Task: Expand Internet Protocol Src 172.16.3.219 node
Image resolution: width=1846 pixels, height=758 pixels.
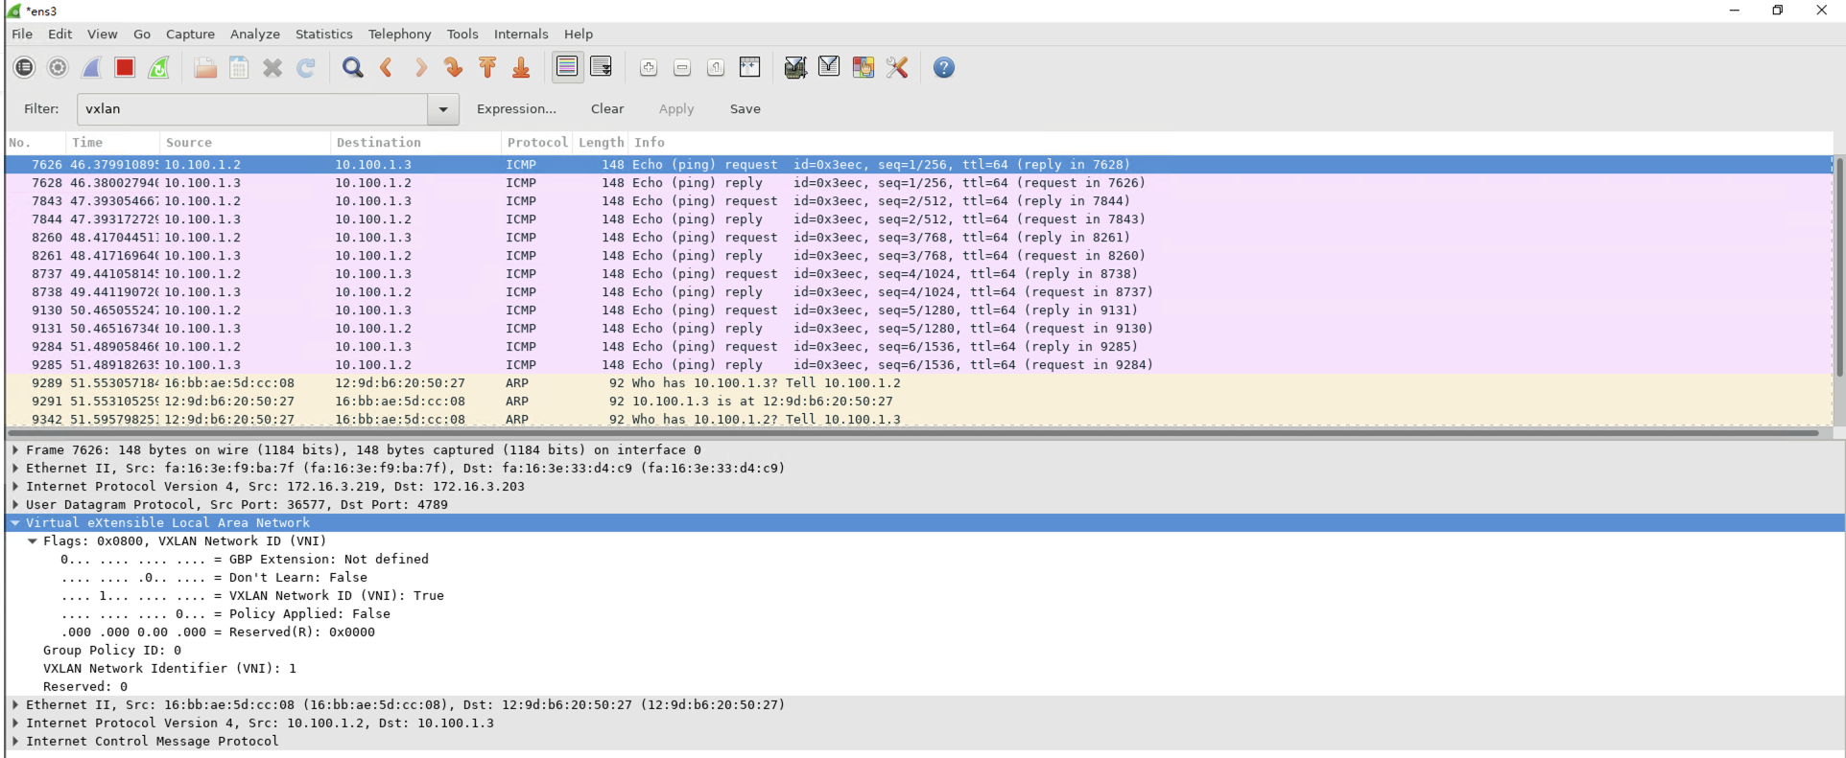Action: click(x=15, y=487)
